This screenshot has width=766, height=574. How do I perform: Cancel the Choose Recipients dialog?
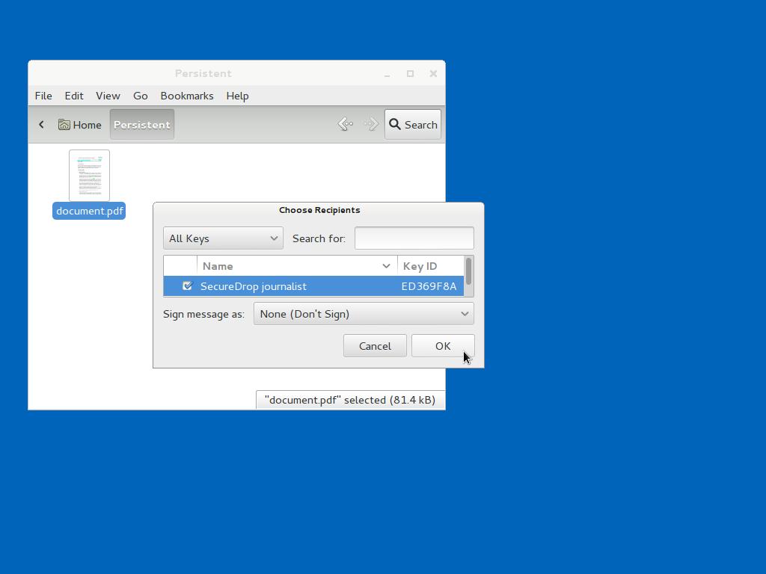pyautogui.click(x=375, y=346)
